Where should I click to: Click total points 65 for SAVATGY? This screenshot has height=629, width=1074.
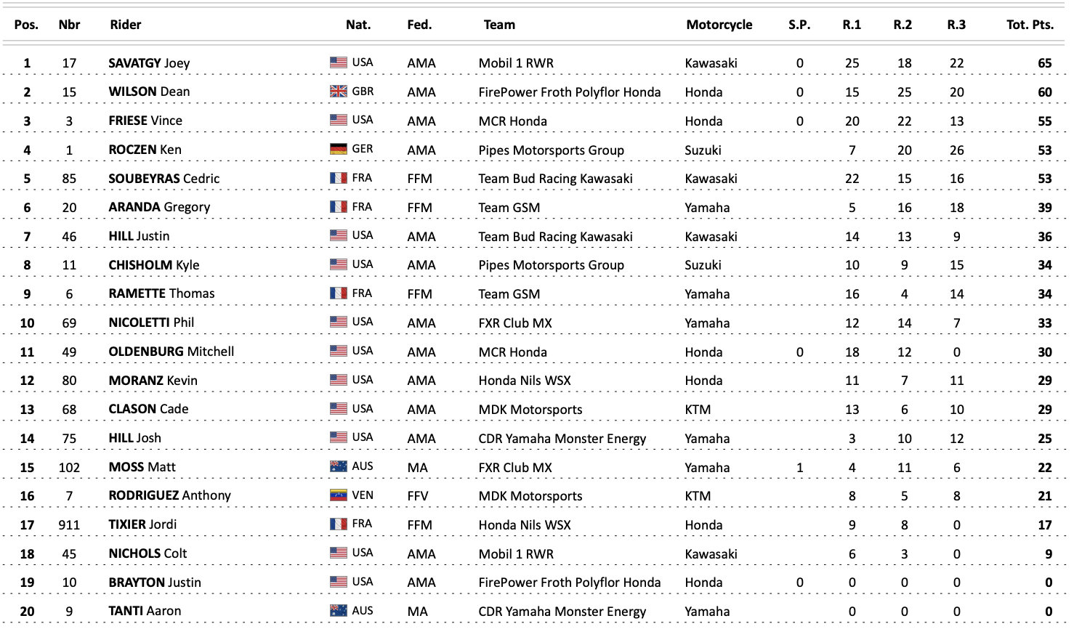click(1045, 63)
